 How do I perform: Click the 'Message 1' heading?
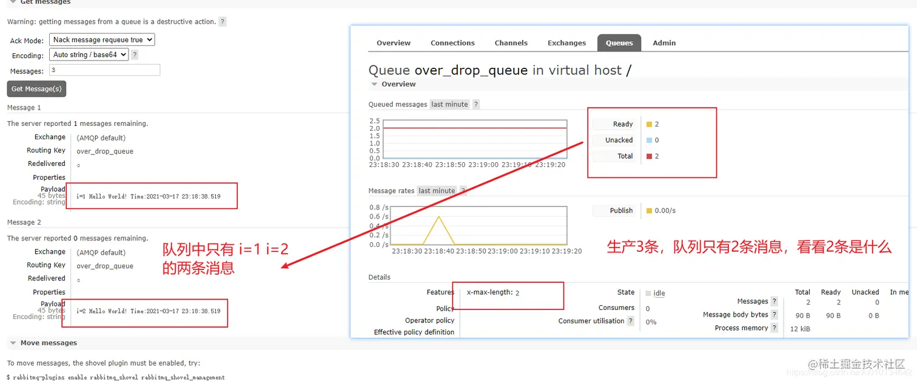[24, 108]
